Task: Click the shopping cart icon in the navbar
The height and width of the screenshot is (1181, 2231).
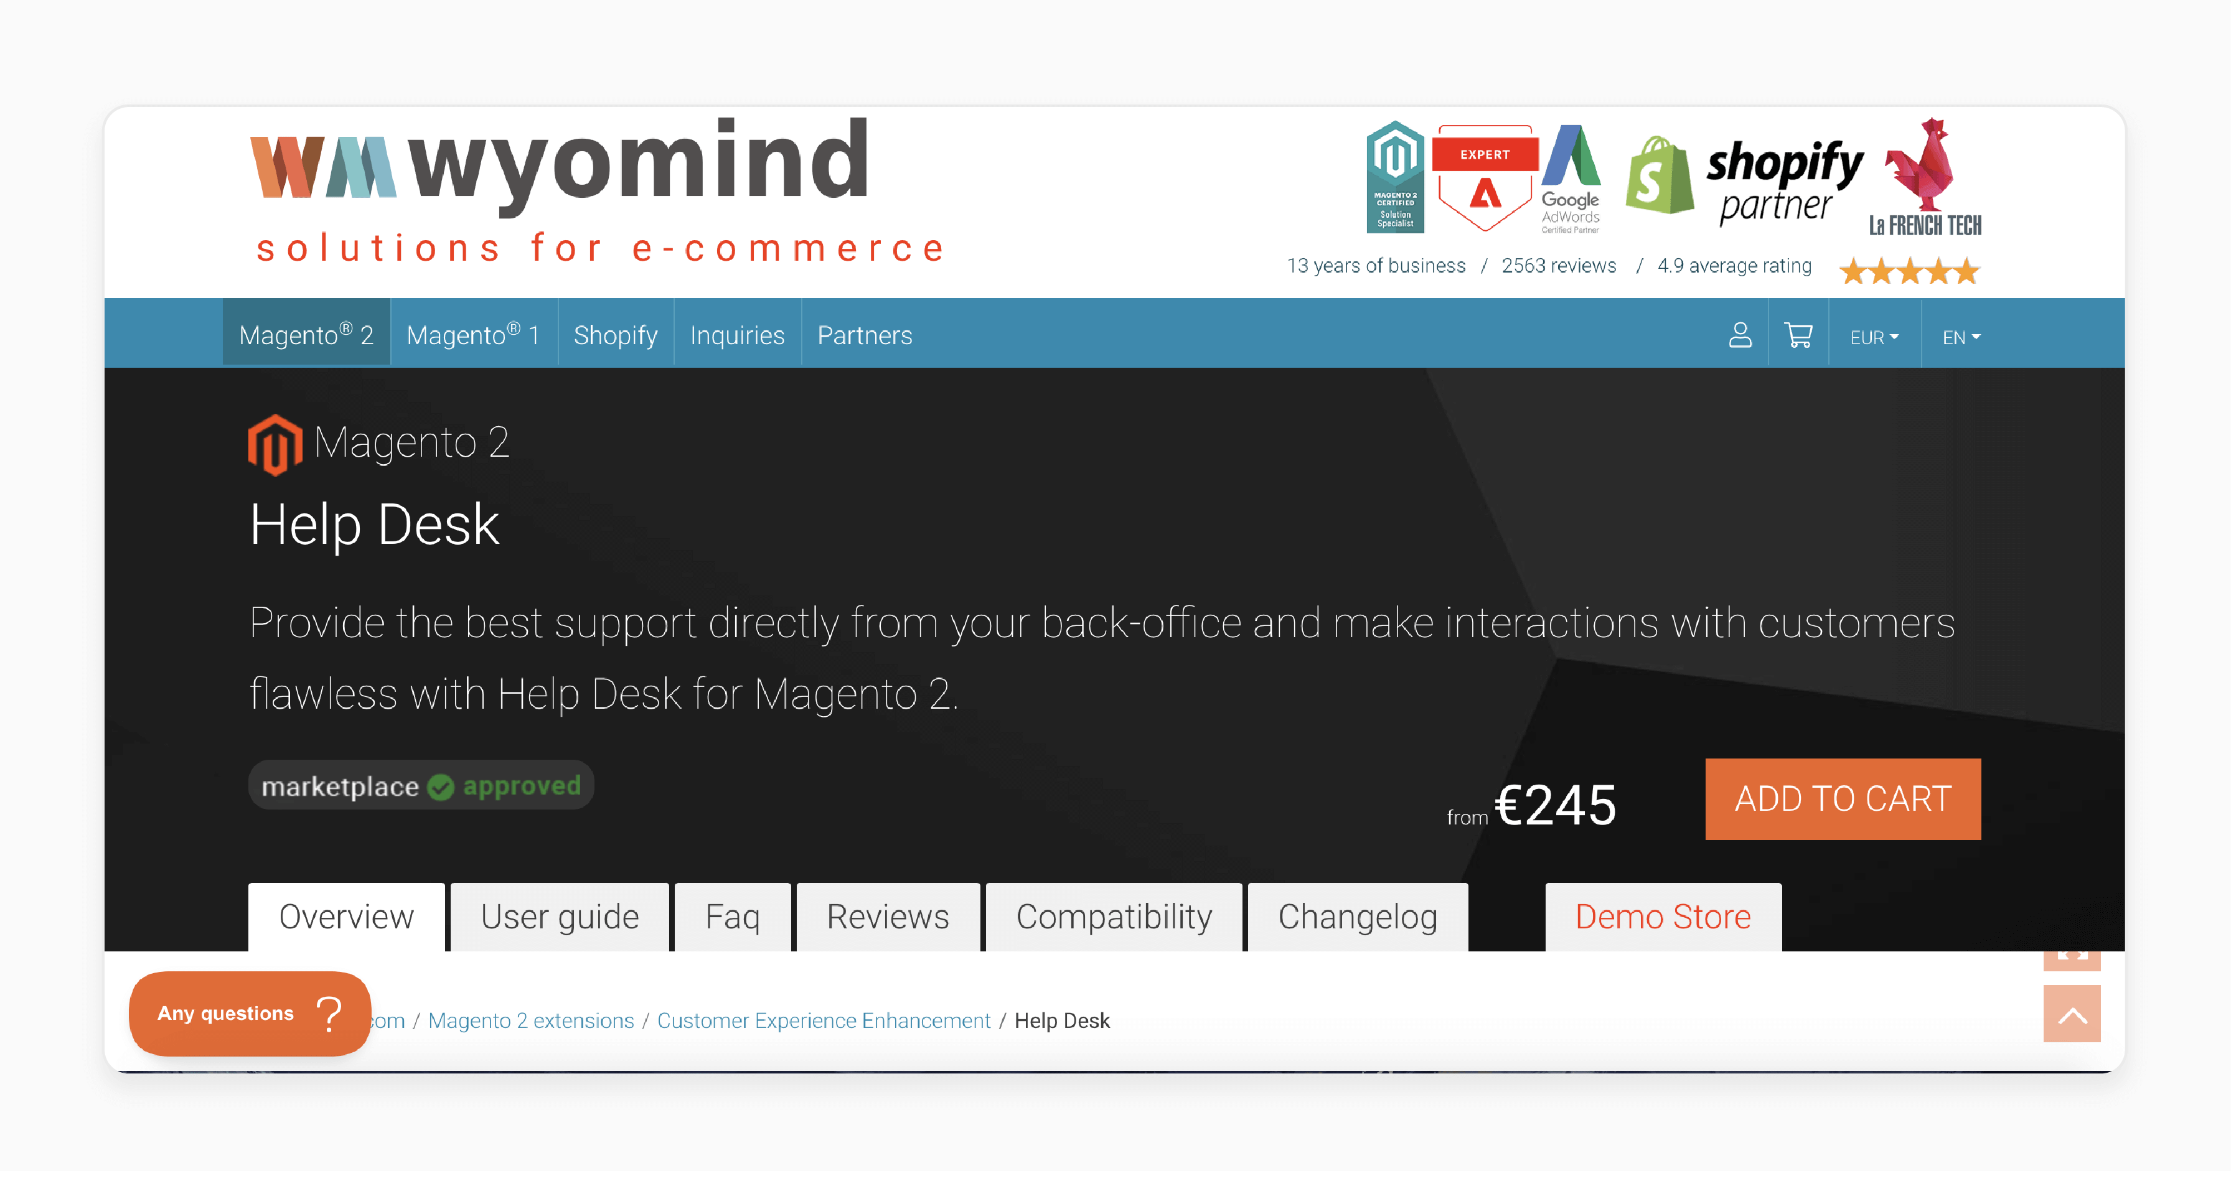Action: point(1797,336)
